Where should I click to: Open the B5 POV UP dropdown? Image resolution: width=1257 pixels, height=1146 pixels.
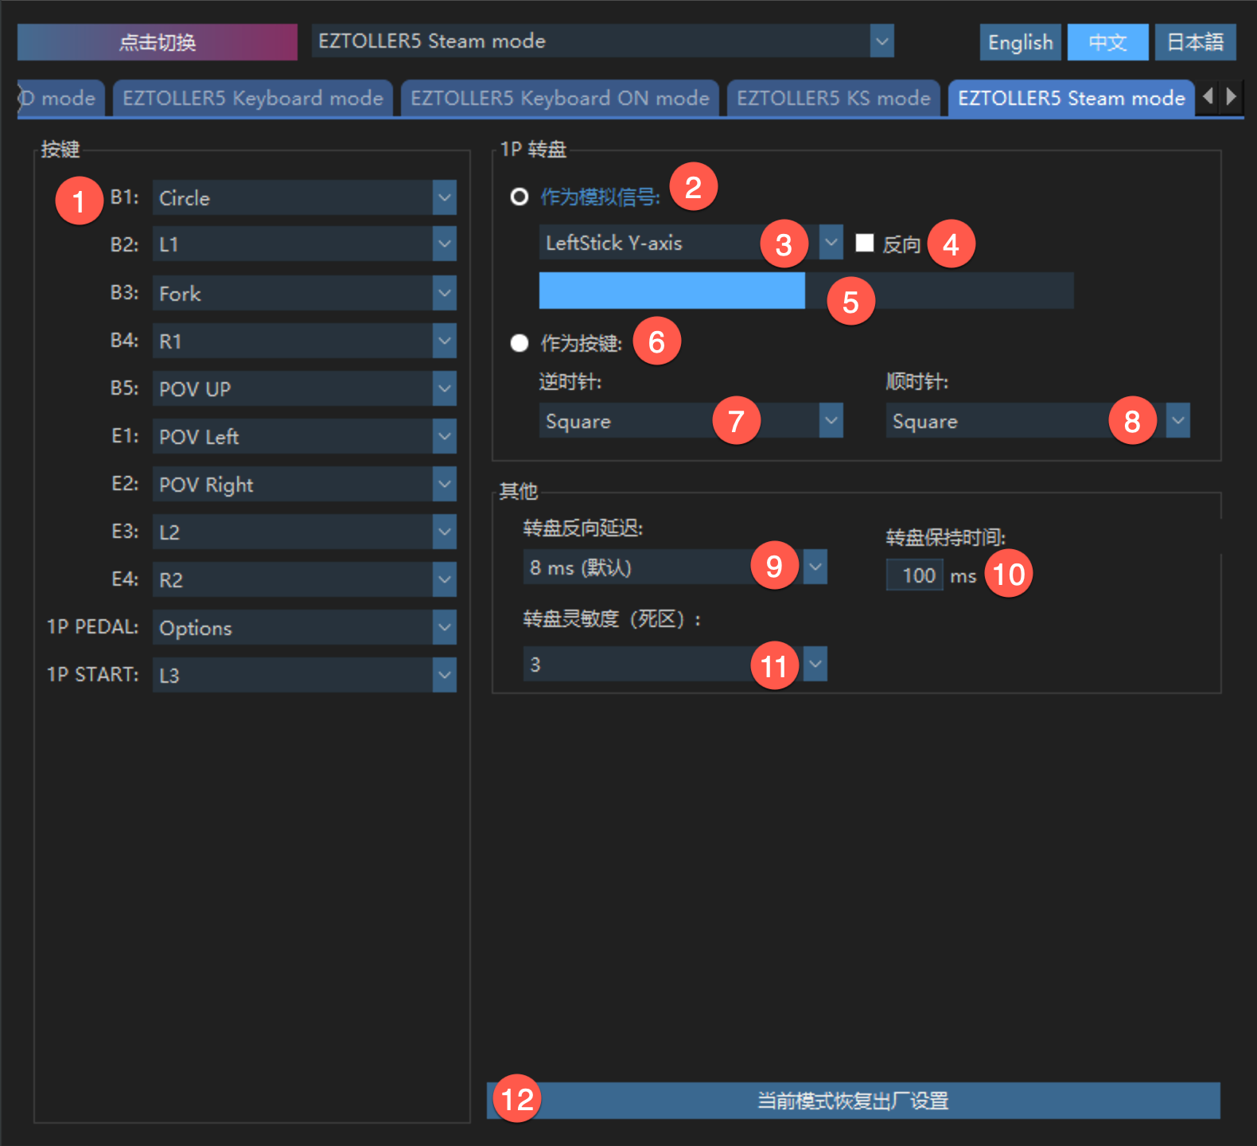pyautogui.click(x=305, y=388)
